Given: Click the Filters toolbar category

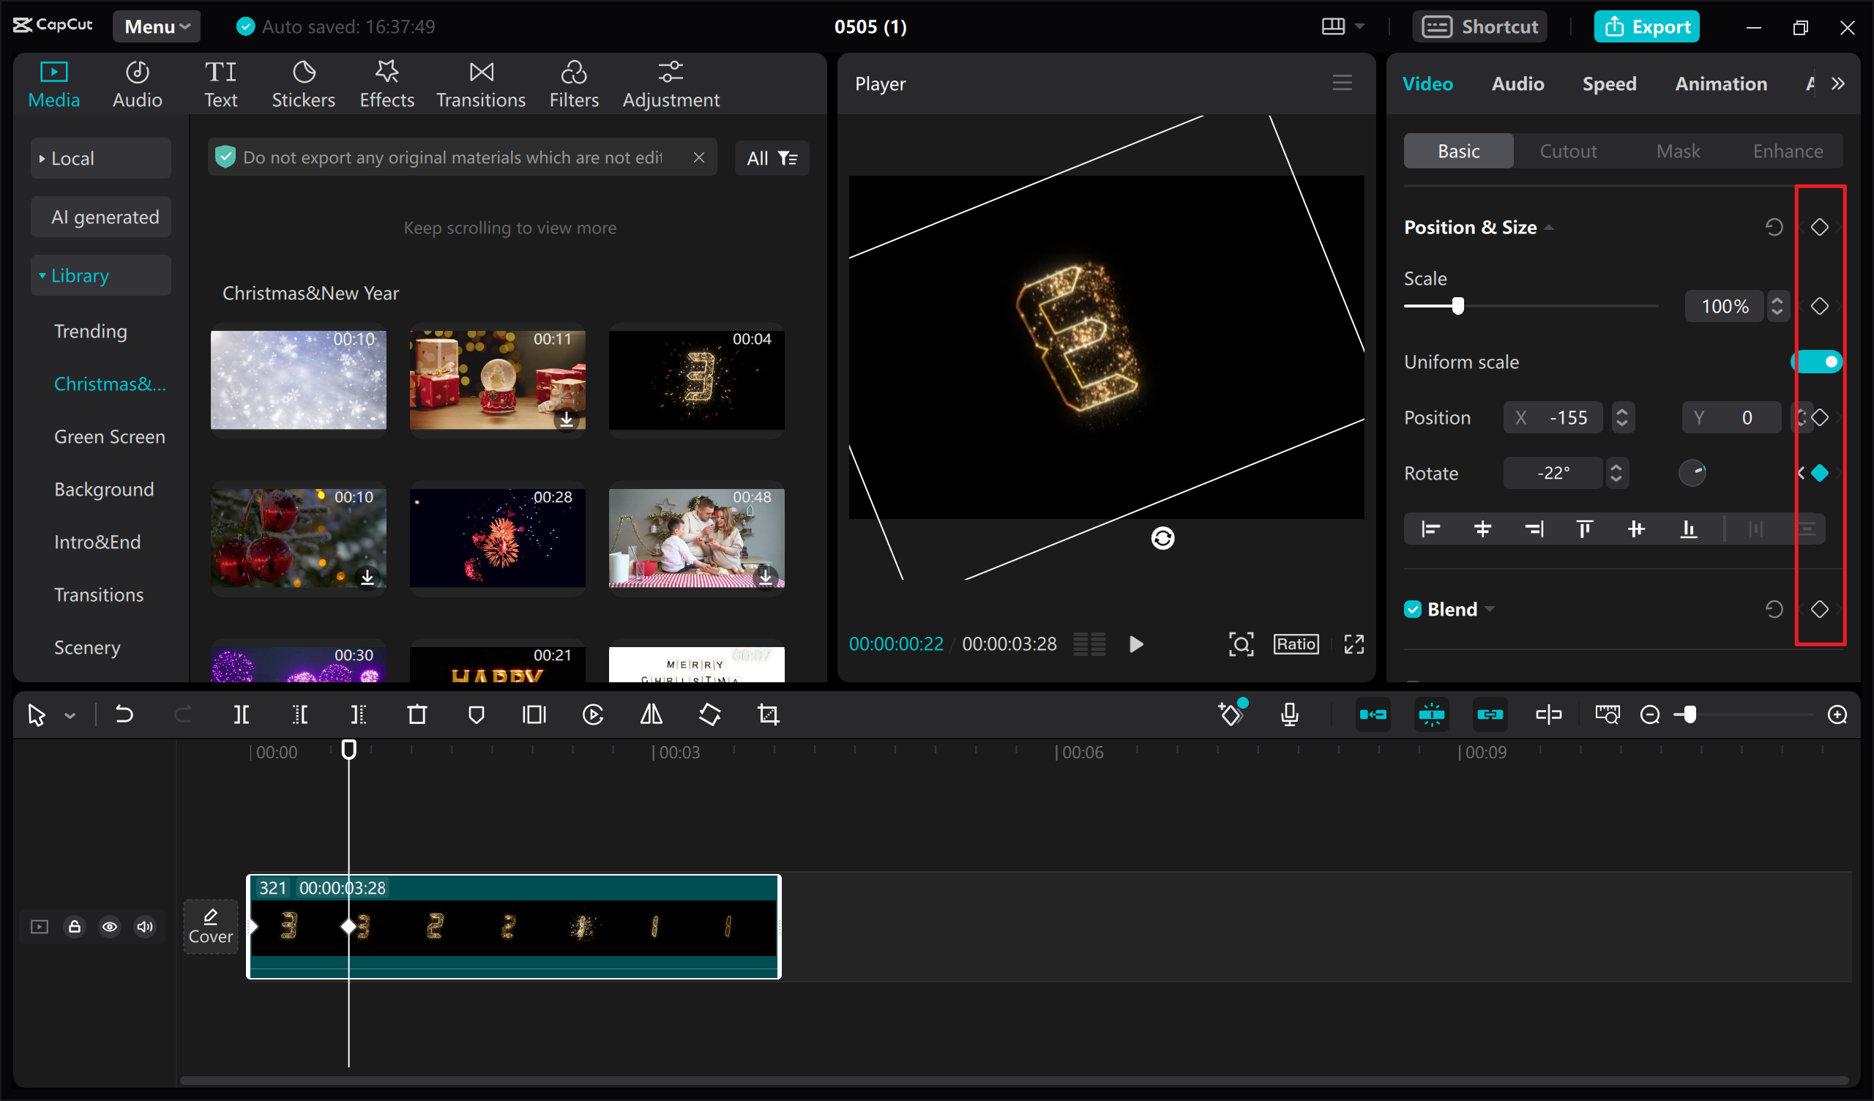Looking at the screenshot, I should pos(572,83).
